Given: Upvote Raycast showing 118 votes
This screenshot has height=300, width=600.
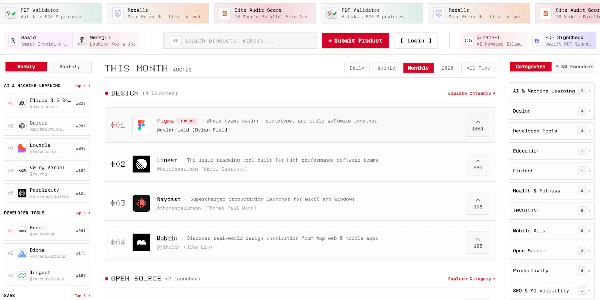Looking at the screenshot, I should [478, 203].
